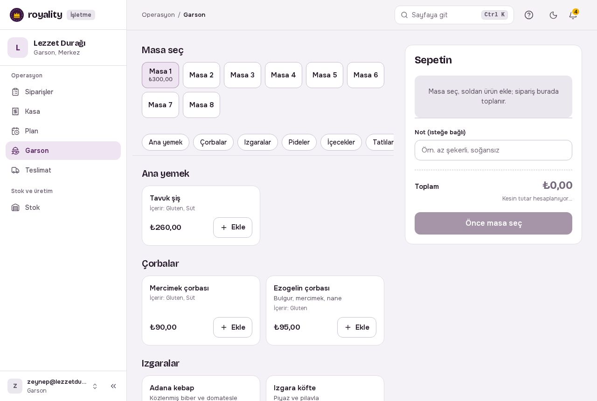Jump to Ana yemek category
The width and height of the screenshot is (597, 401).
pos(166,142)
